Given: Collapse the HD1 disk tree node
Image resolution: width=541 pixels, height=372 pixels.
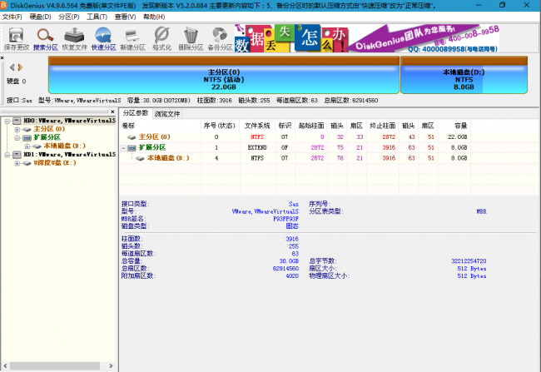Looking at the screenshot, I should [x=7, y=155].
